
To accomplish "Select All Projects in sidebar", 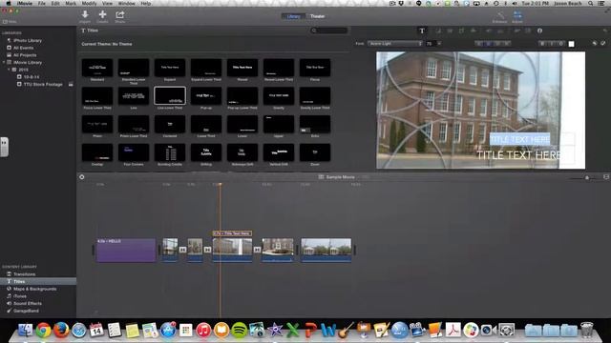I will point(25,55).
